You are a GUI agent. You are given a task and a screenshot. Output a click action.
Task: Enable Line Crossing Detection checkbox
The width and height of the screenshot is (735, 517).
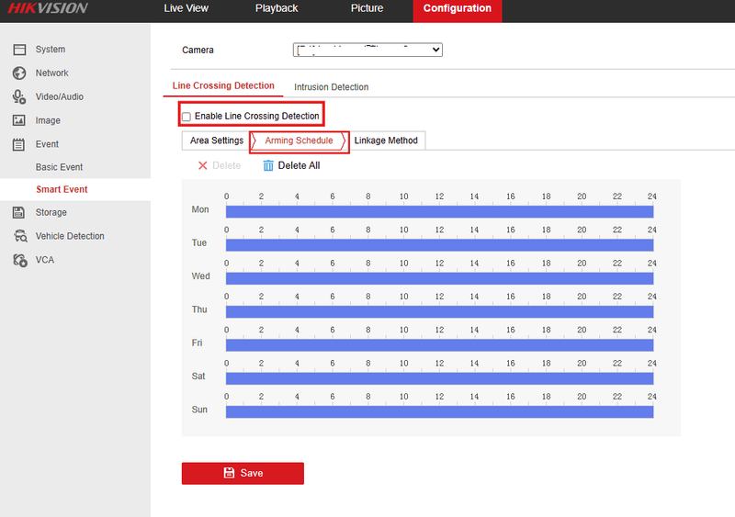(187, 117)
